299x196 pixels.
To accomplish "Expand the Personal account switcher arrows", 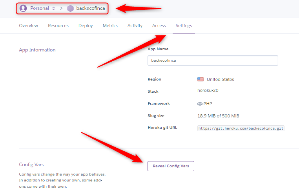I will [54, 8].
